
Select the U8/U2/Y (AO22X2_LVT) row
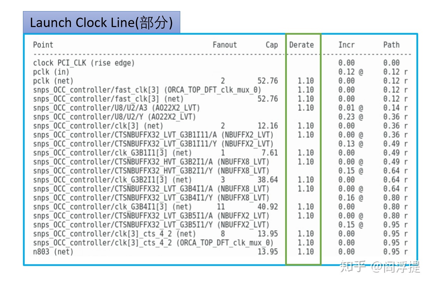coord(221,117)
